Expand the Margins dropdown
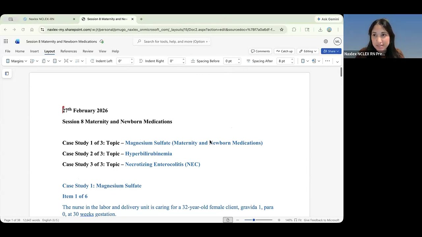422x237 pixels. pos(16,61)
